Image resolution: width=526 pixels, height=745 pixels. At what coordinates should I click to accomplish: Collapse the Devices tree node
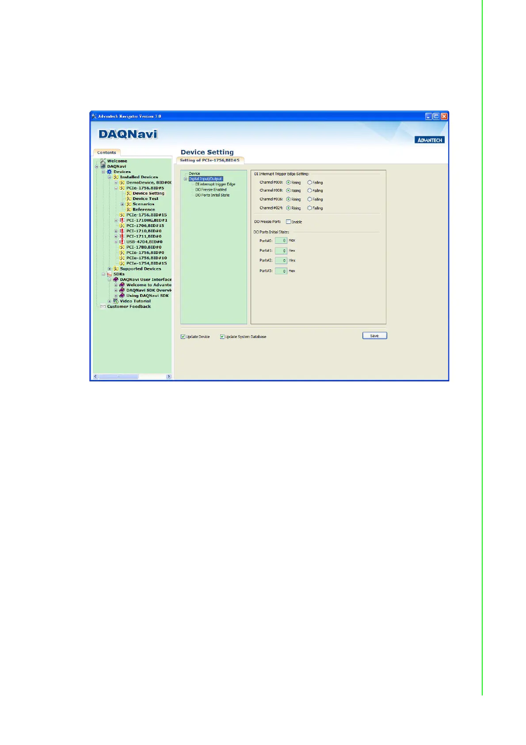coord(103,172)
